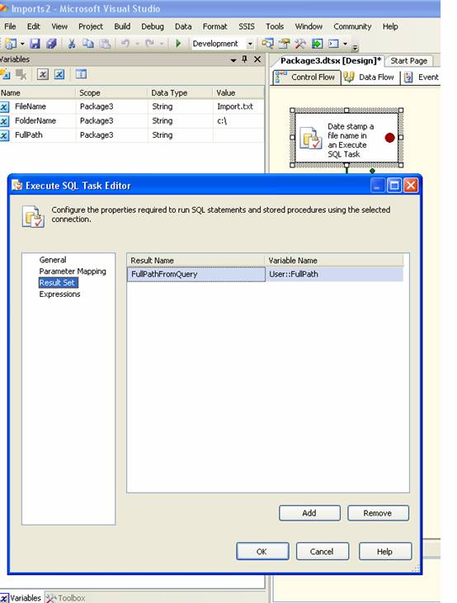This screenshot has height=603, width=457.
Task: Click the Save toolbar icon
Action: [x=35, y=44]
